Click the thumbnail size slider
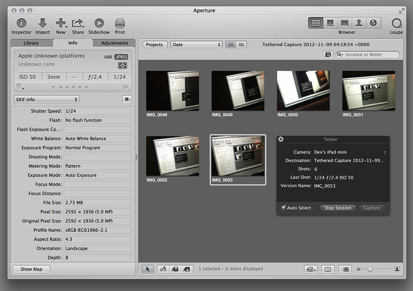The height and width of the screenshot is (291, 413). tap(370, 269)
